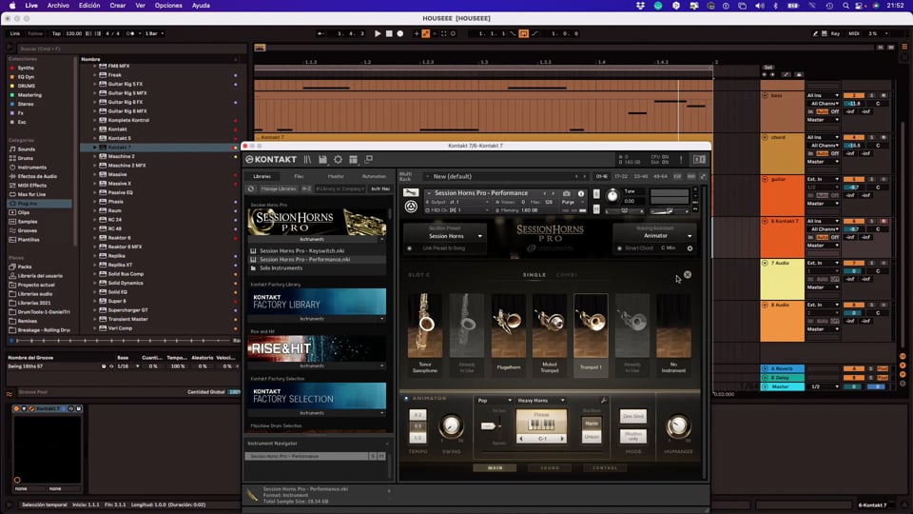Viewport: 913px width, 514px height.
Task: Switch to the CONTROL tab in Session Horns
Action: click(x=605, y=468)
